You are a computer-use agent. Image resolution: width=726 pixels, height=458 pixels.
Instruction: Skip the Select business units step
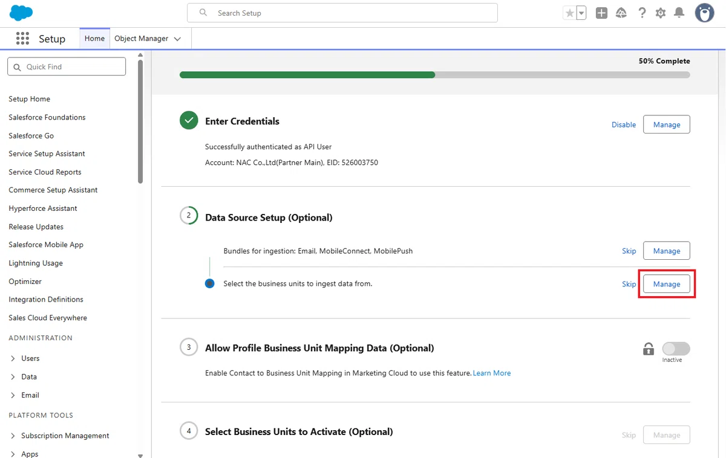point(629,284)
